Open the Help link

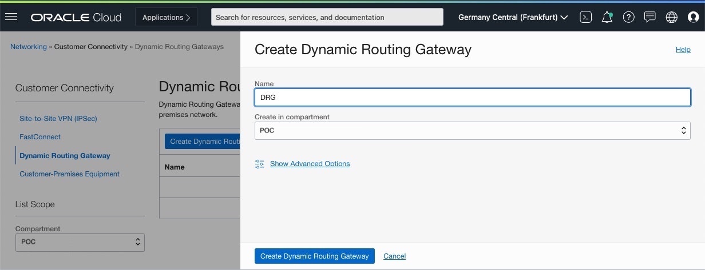coord(683,50)
